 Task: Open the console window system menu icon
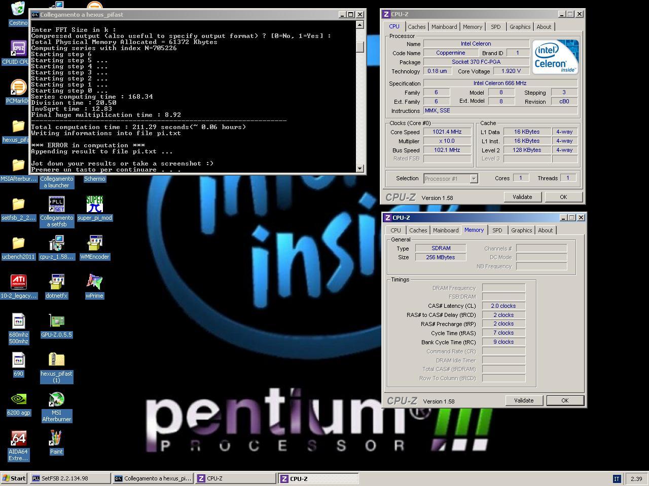tap(35, 15)
